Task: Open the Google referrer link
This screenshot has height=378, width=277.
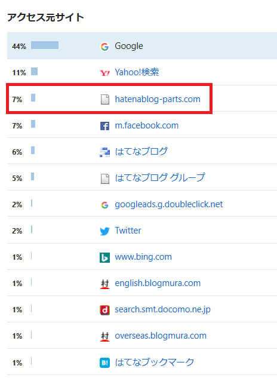Action: [x=129, y=46]
